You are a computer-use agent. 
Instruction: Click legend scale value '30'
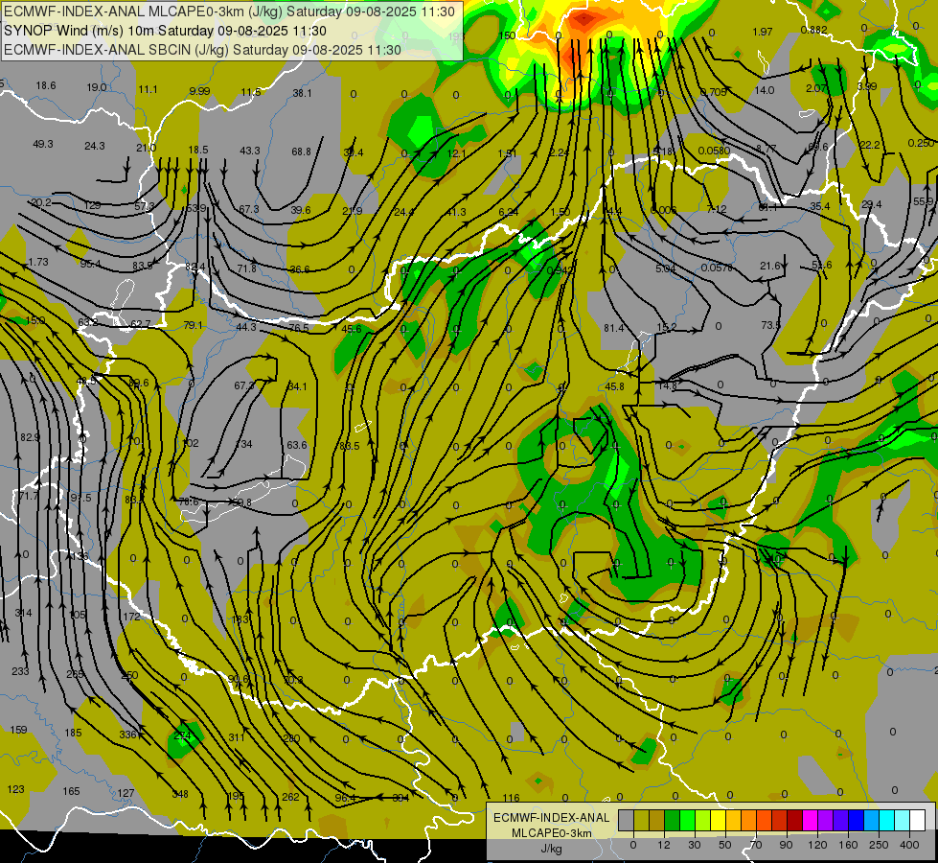694,845
